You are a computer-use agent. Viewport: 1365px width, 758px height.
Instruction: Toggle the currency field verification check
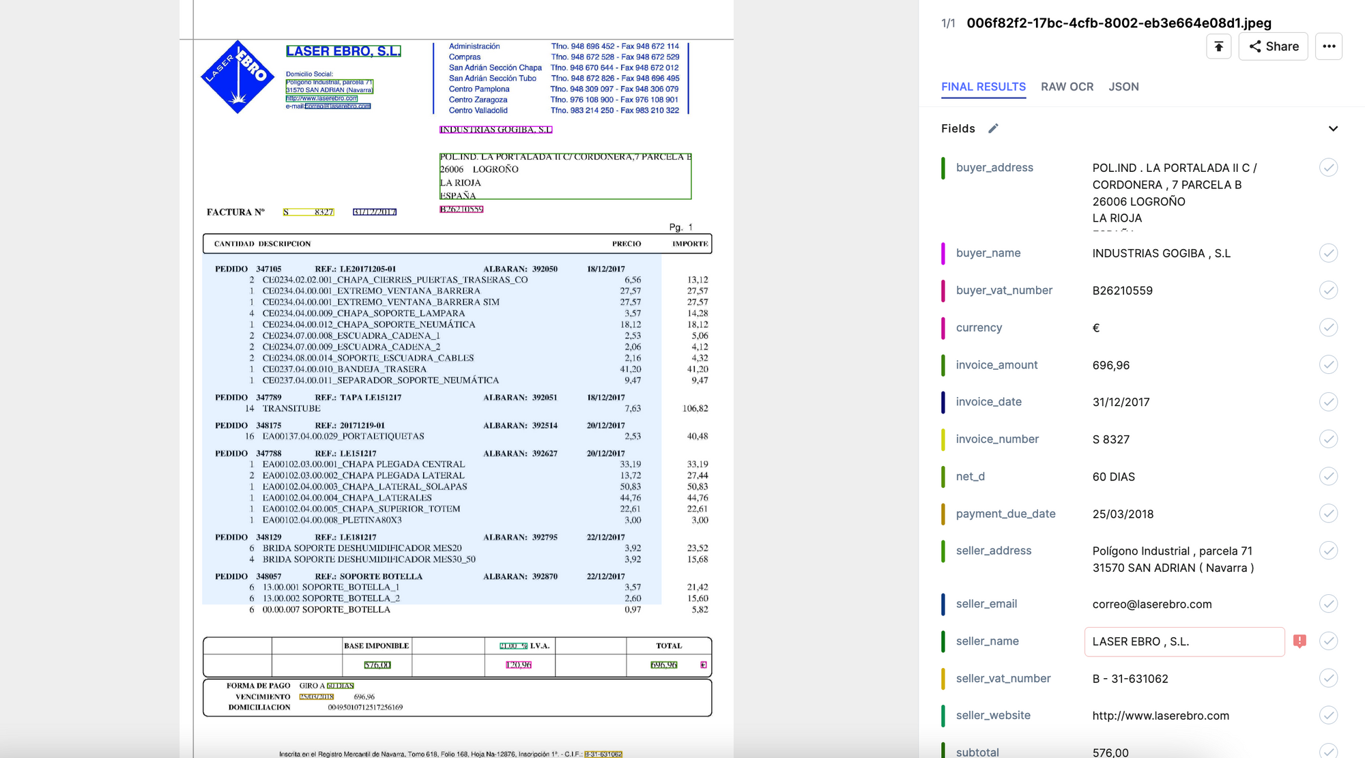point(1327,327)
